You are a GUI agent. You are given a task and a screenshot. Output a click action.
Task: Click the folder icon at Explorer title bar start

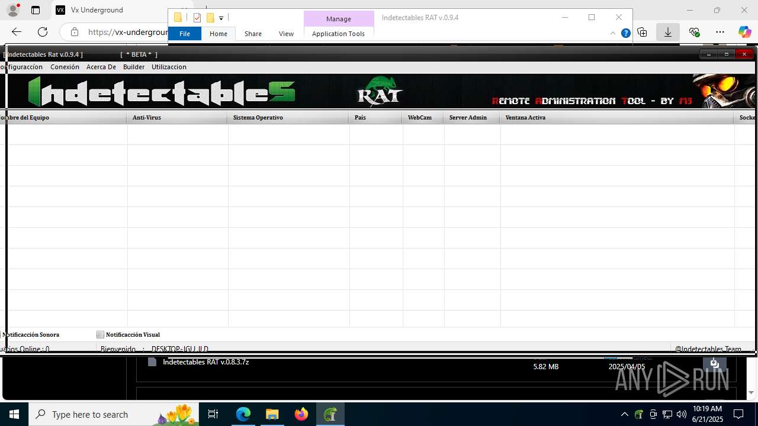178,18
